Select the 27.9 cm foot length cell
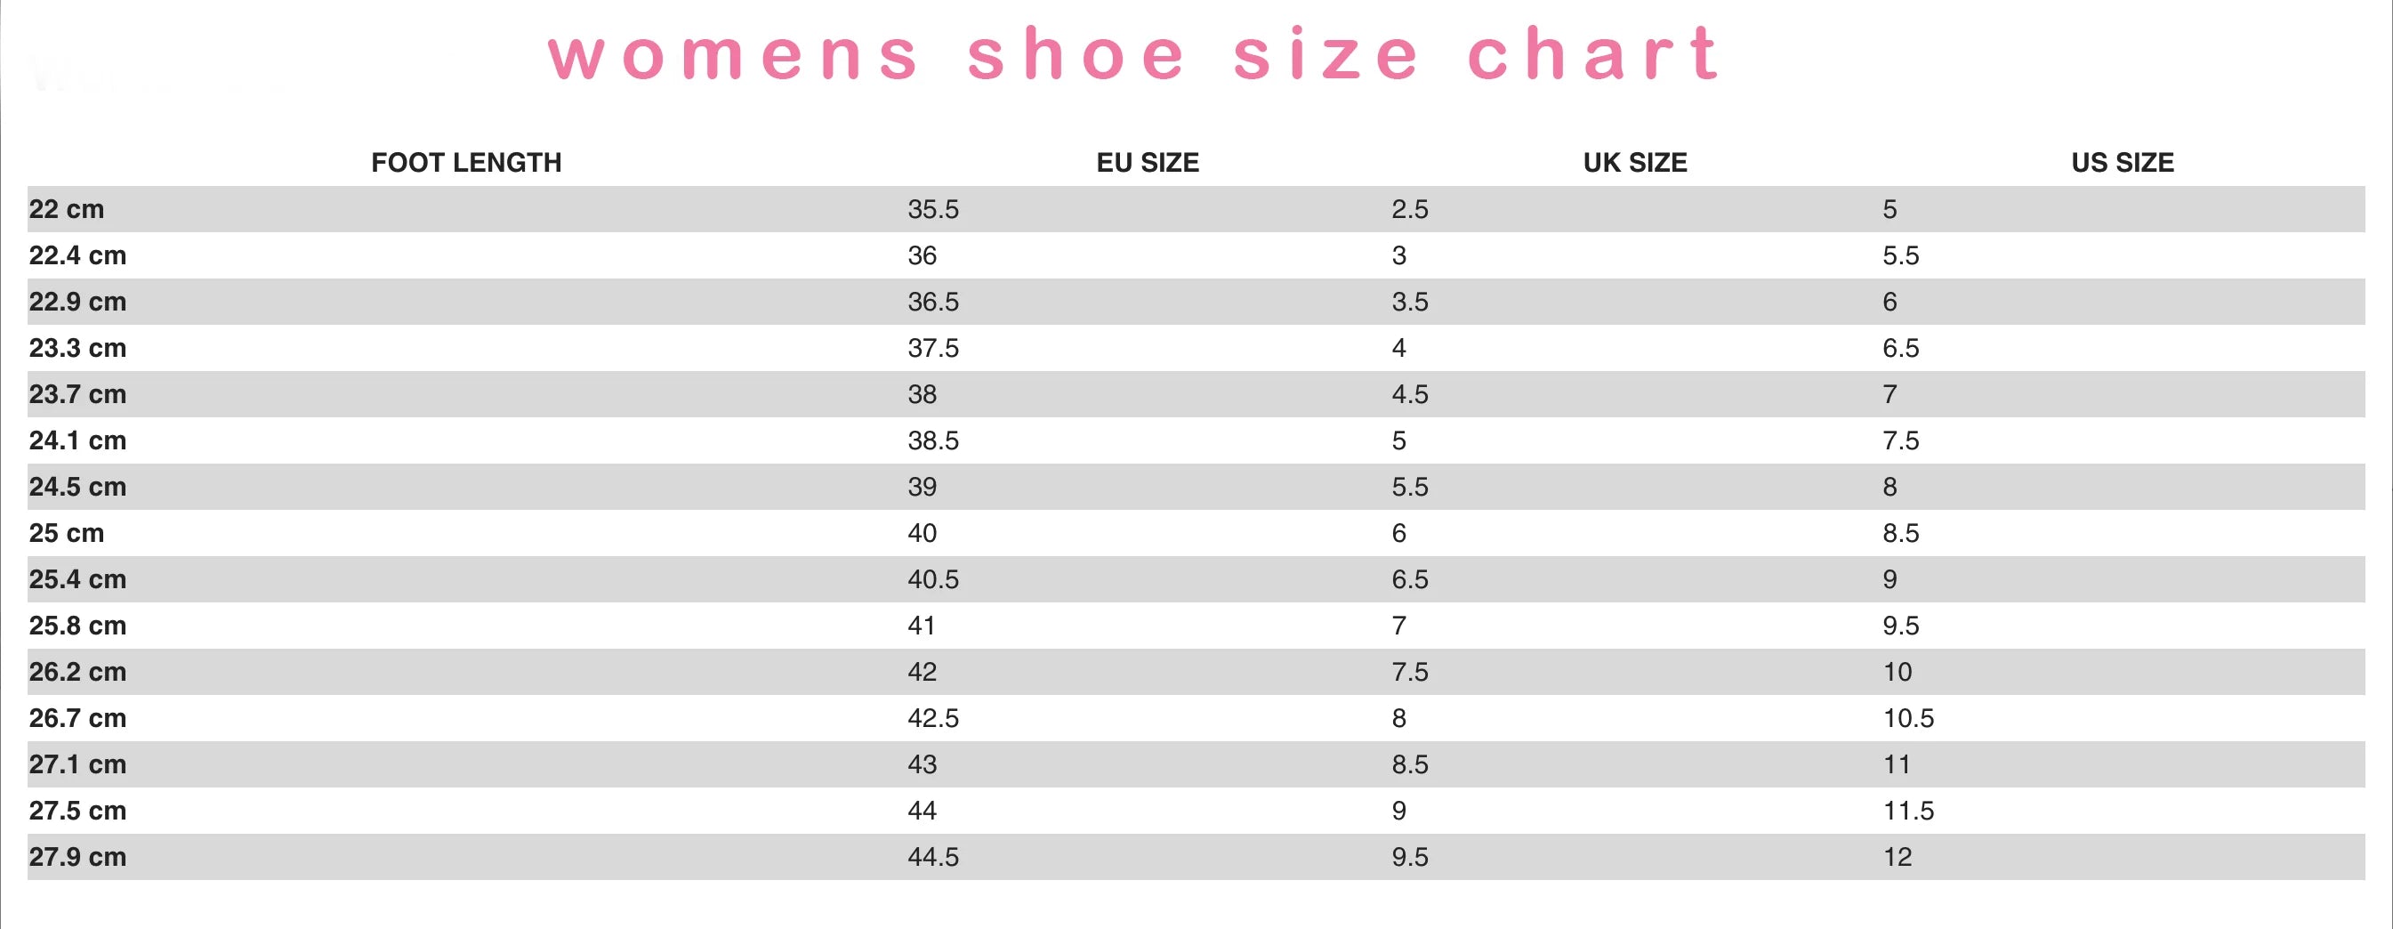Image resolution: width=2393 pixels, height=929 pixels. coord(78,857)
